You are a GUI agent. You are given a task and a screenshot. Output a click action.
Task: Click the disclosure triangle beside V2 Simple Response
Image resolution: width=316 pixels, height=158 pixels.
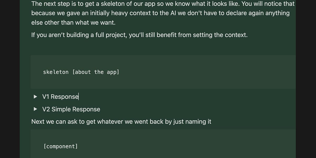[x=35, y=109]
